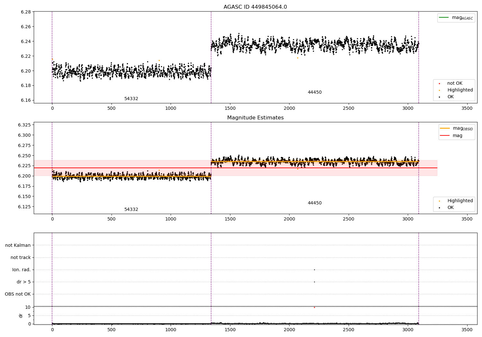482x337 pixels.
Task: Click y-tick '6.325' on Magnitude Estimates plot
Action: [x=24, y=125]
